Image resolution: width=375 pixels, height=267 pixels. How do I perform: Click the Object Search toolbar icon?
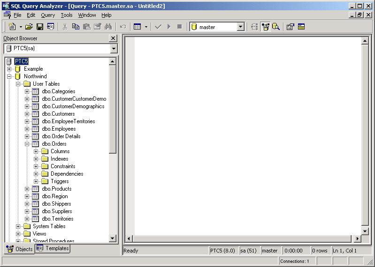(276, 27)
